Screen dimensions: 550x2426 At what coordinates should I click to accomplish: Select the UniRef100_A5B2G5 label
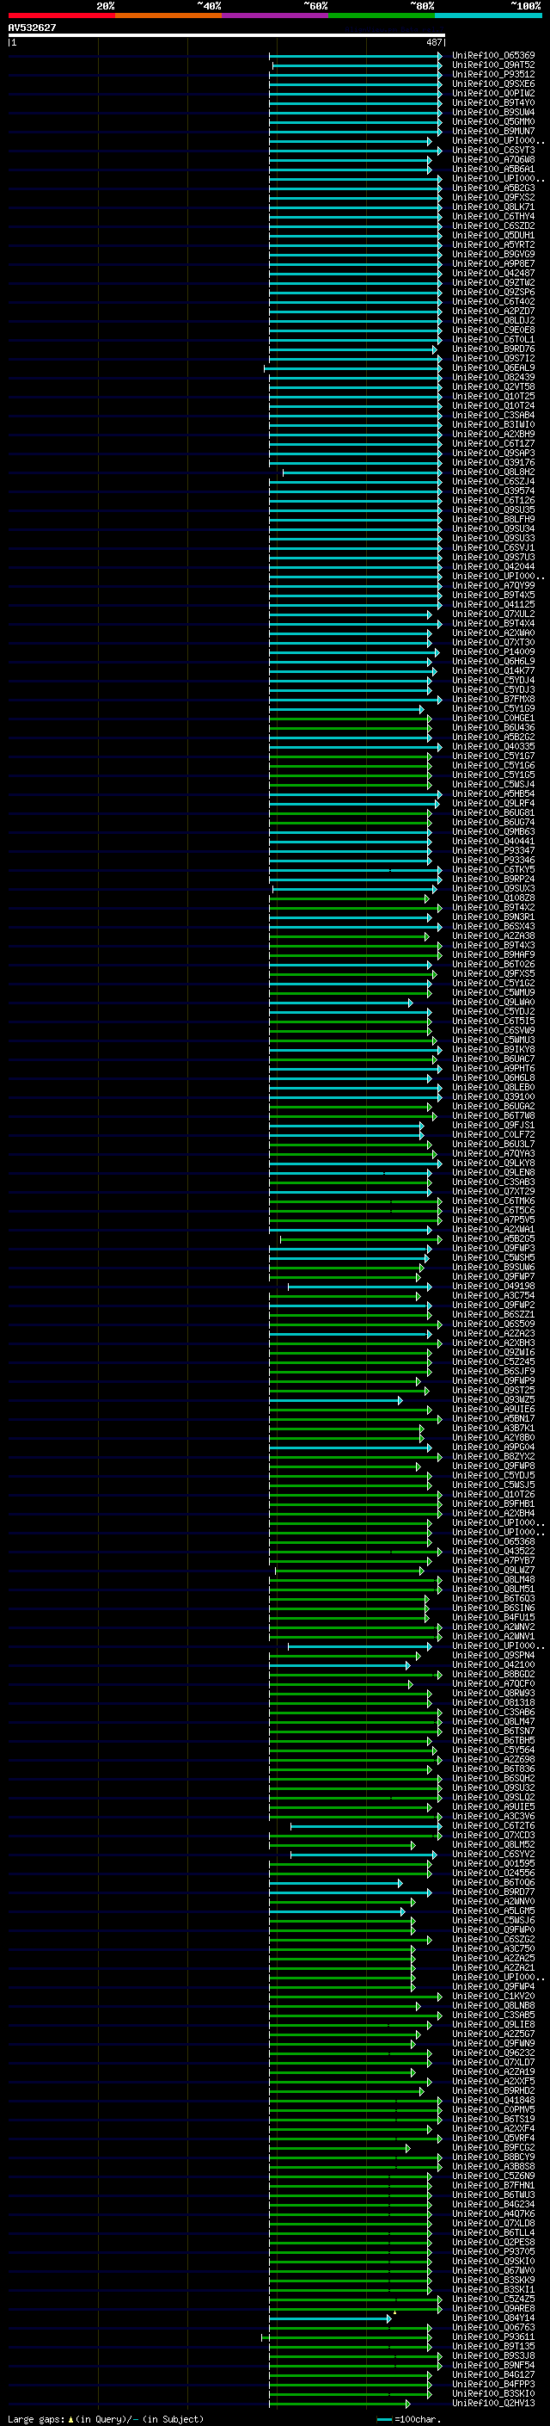pos(493,1239)
